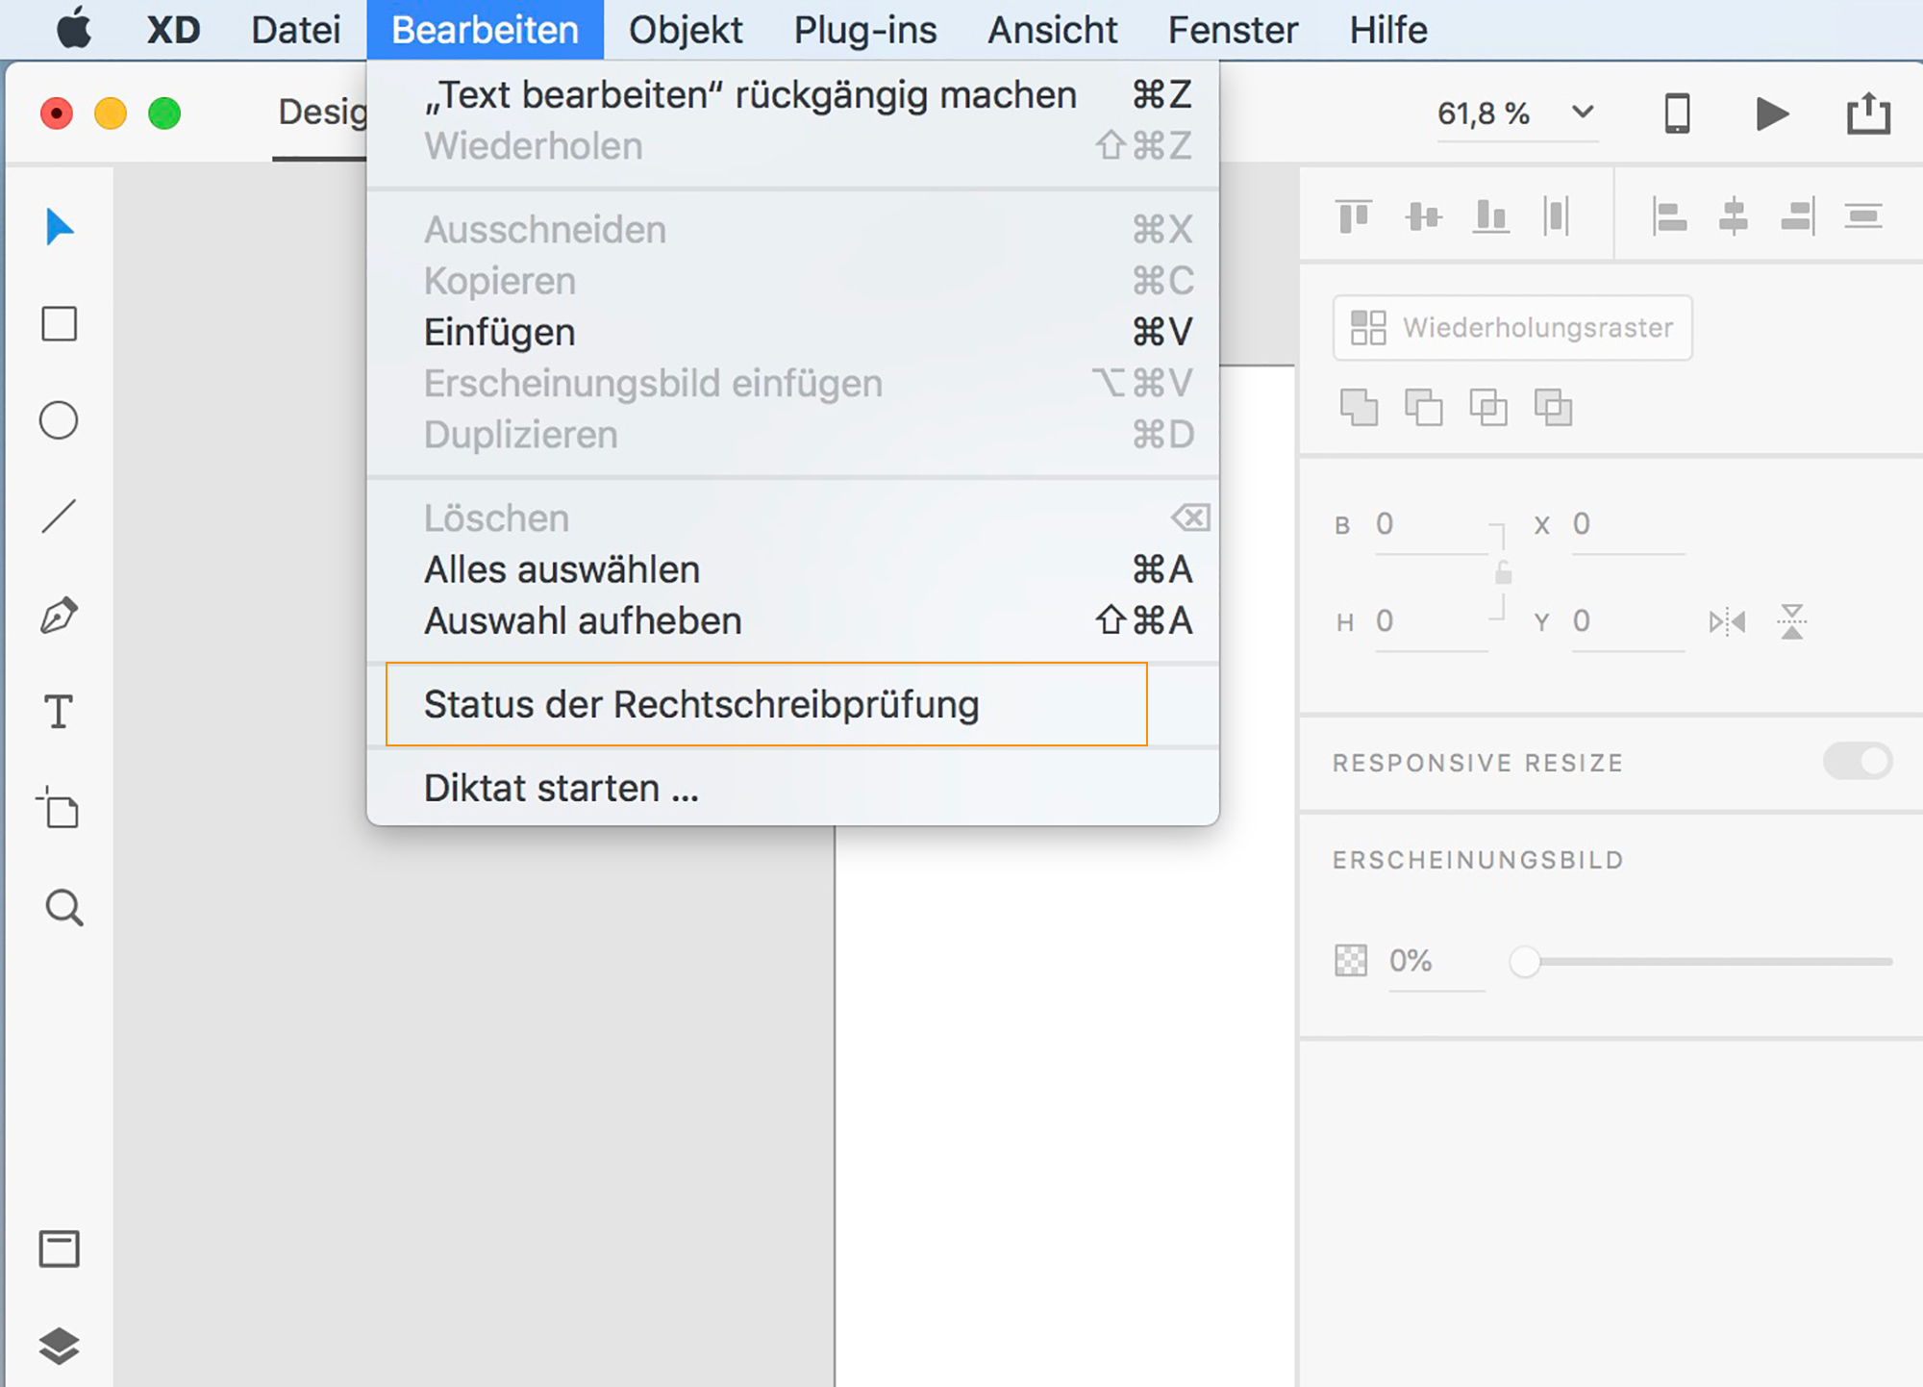
Task: Select the Text tool
Action: coord(59,713)
